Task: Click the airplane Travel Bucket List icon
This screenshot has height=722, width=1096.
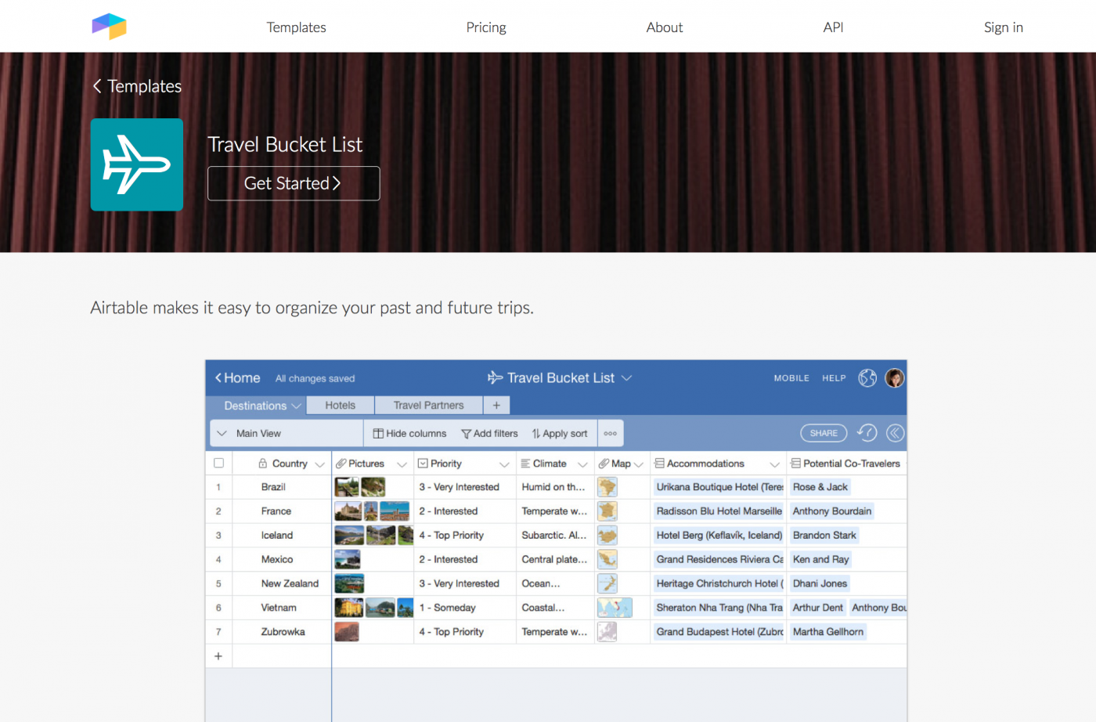Action: tap(137, 164)
